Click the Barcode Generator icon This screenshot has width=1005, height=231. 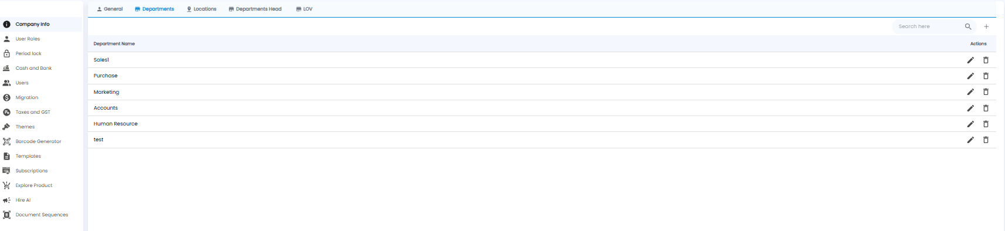pos(6,141)
